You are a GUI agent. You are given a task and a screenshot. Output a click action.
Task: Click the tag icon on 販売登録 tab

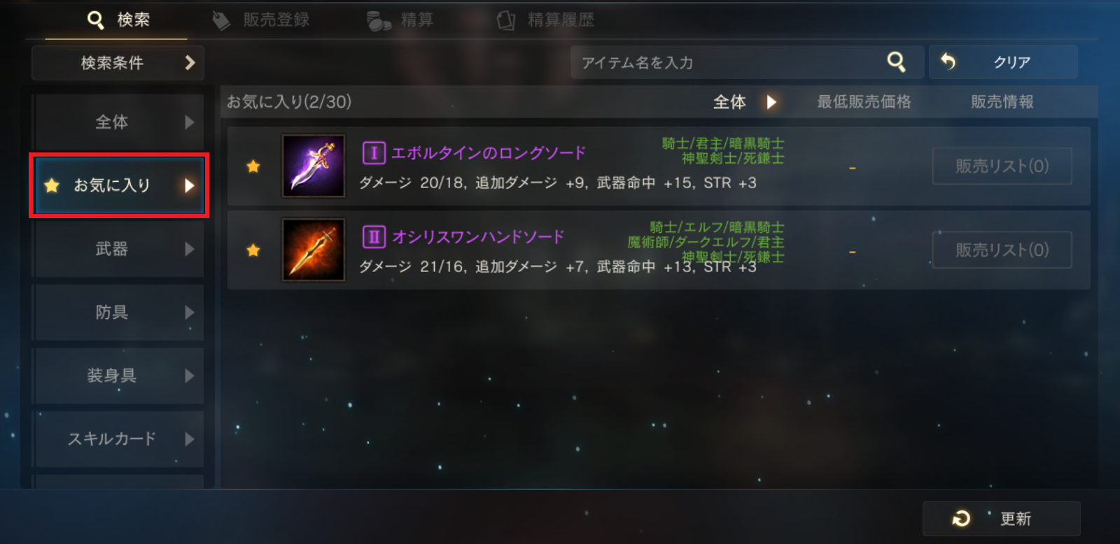point(221,20)
